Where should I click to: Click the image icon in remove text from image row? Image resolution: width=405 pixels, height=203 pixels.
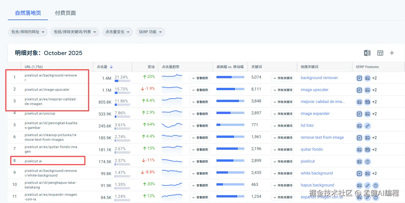tap(368, 138)
